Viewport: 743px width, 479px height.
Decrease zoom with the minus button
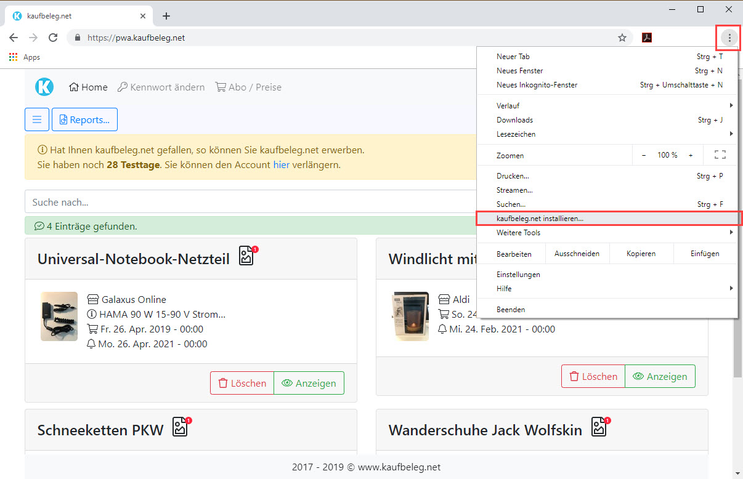(x=644, y=155)
